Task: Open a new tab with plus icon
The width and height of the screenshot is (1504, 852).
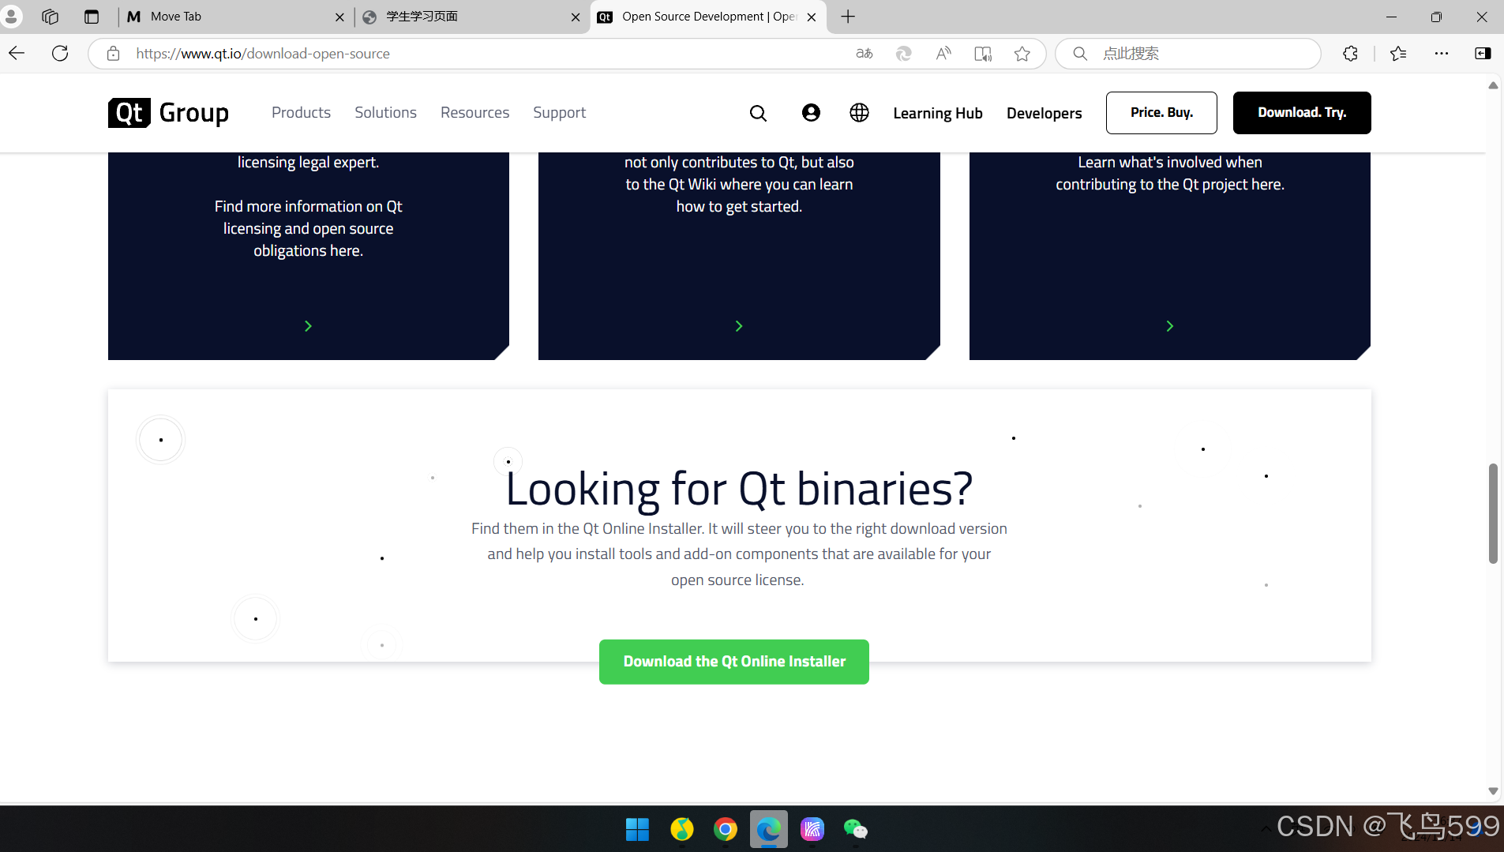Action: click(848, 17)
